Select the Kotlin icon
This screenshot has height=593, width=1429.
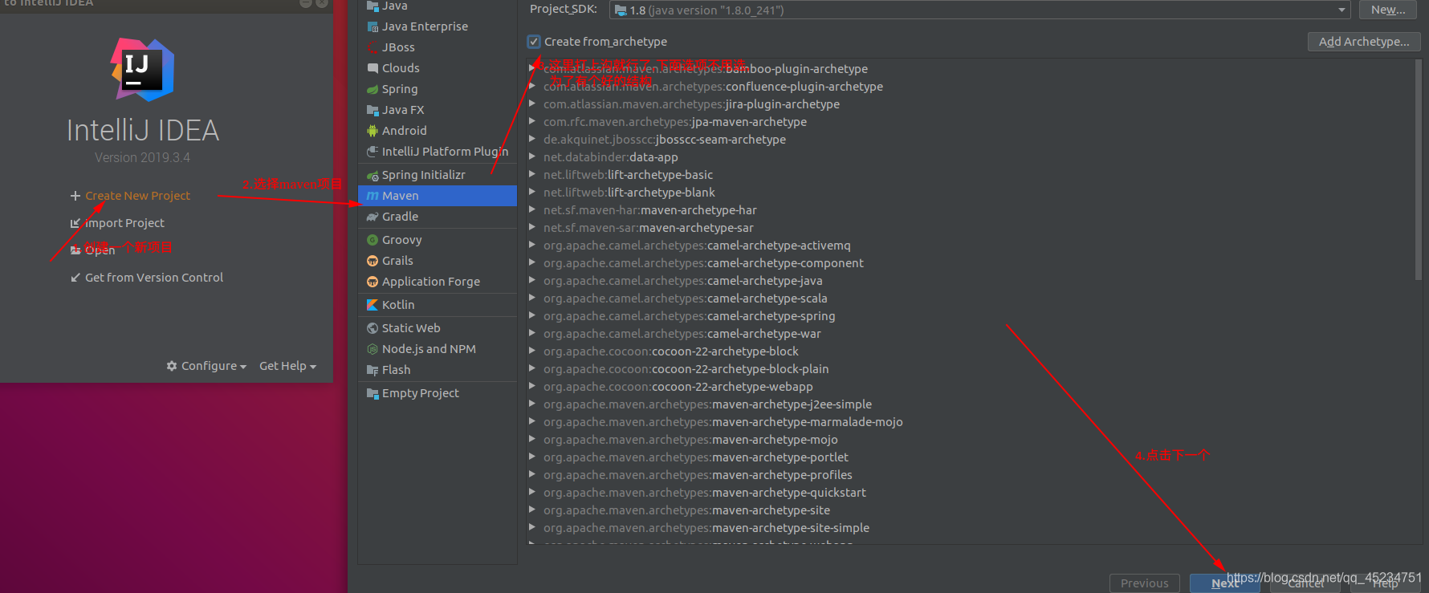point(373,305)
